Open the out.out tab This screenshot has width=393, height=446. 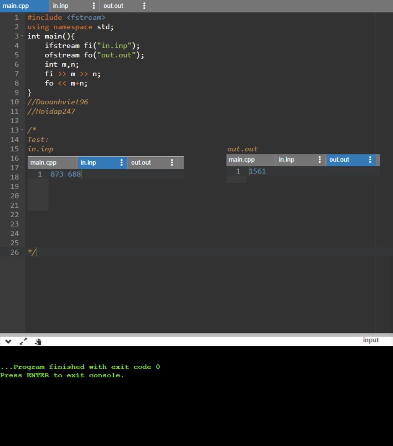point(113,6)
